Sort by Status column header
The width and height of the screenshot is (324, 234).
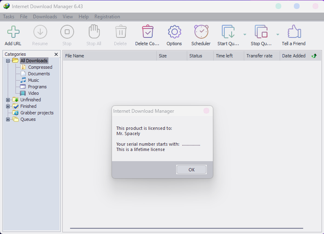click(200, 56)
